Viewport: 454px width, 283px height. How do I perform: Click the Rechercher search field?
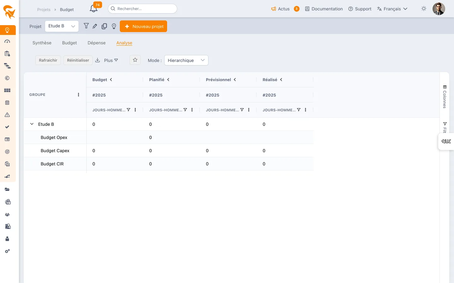(x=143, y=9)
